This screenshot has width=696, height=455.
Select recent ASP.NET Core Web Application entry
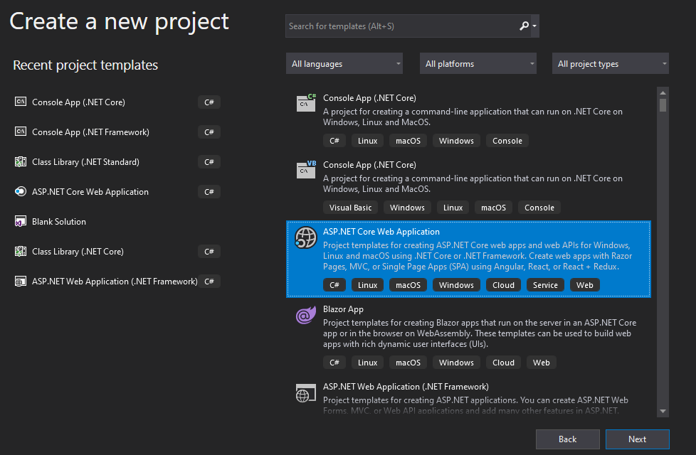[x=117, y=191]
